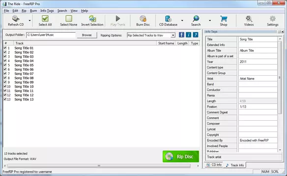Click the blue info icon
Image resolution: width=287 pixels, height=176 pixels.
click(x=188, y=35)
